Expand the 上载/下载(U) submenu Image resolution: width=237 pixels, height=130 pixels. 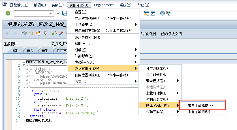pyautogui.click(x=178, y=93)
